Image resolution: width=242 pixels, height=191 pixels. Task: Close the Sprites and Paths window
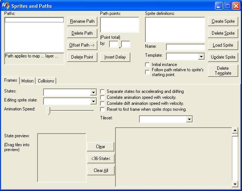pyautogui.click(x=236, y=6)
